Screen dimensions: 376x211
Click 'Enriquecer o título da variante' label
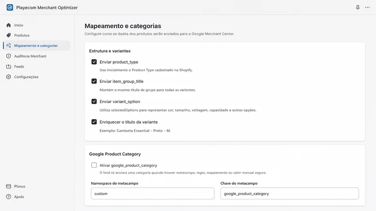coord(128,122)
